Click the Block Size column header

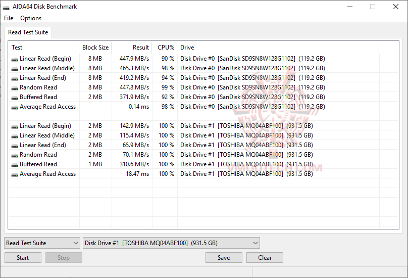pos(95,48)
